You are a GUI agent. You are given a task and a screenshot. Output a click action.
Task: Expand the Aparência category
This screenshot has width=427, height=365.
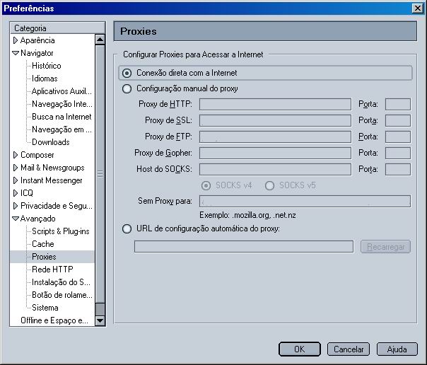click(16, 40)
